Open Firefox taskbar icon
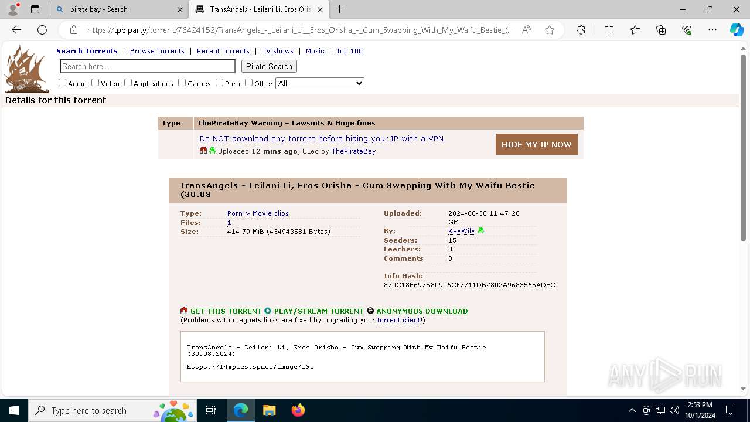Image resolution: width=750 pixels, height=422 pixels. [x=298, y=410]
